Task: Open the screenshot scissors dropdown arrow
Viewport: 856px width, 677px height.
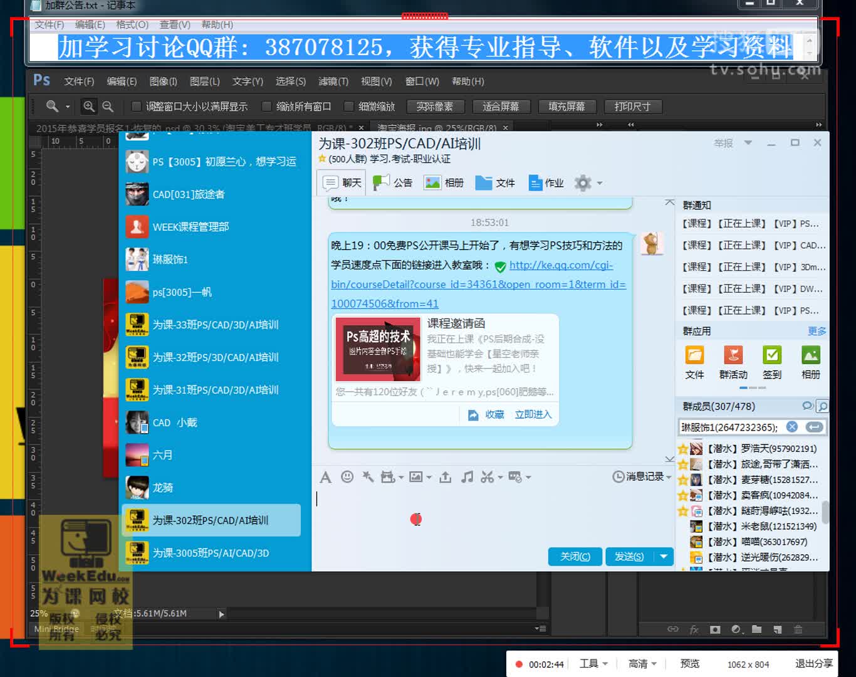Action: click(x=500, y=478)
